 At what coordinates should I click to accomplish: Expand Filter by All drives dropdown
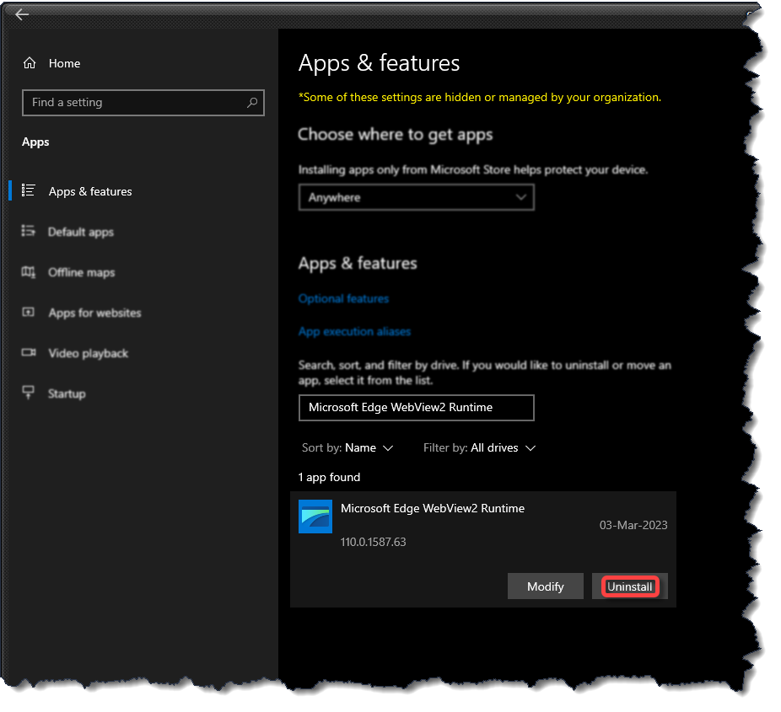pos(479,447)
